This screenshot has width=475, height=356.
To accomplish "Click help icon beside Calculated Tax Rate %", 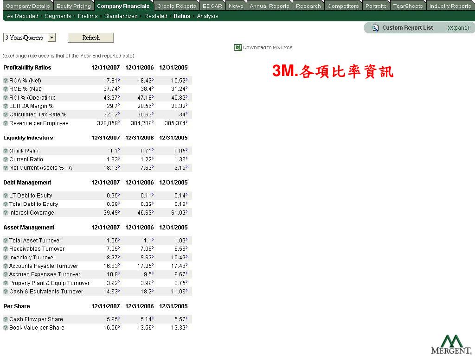I will coord(6,115).
